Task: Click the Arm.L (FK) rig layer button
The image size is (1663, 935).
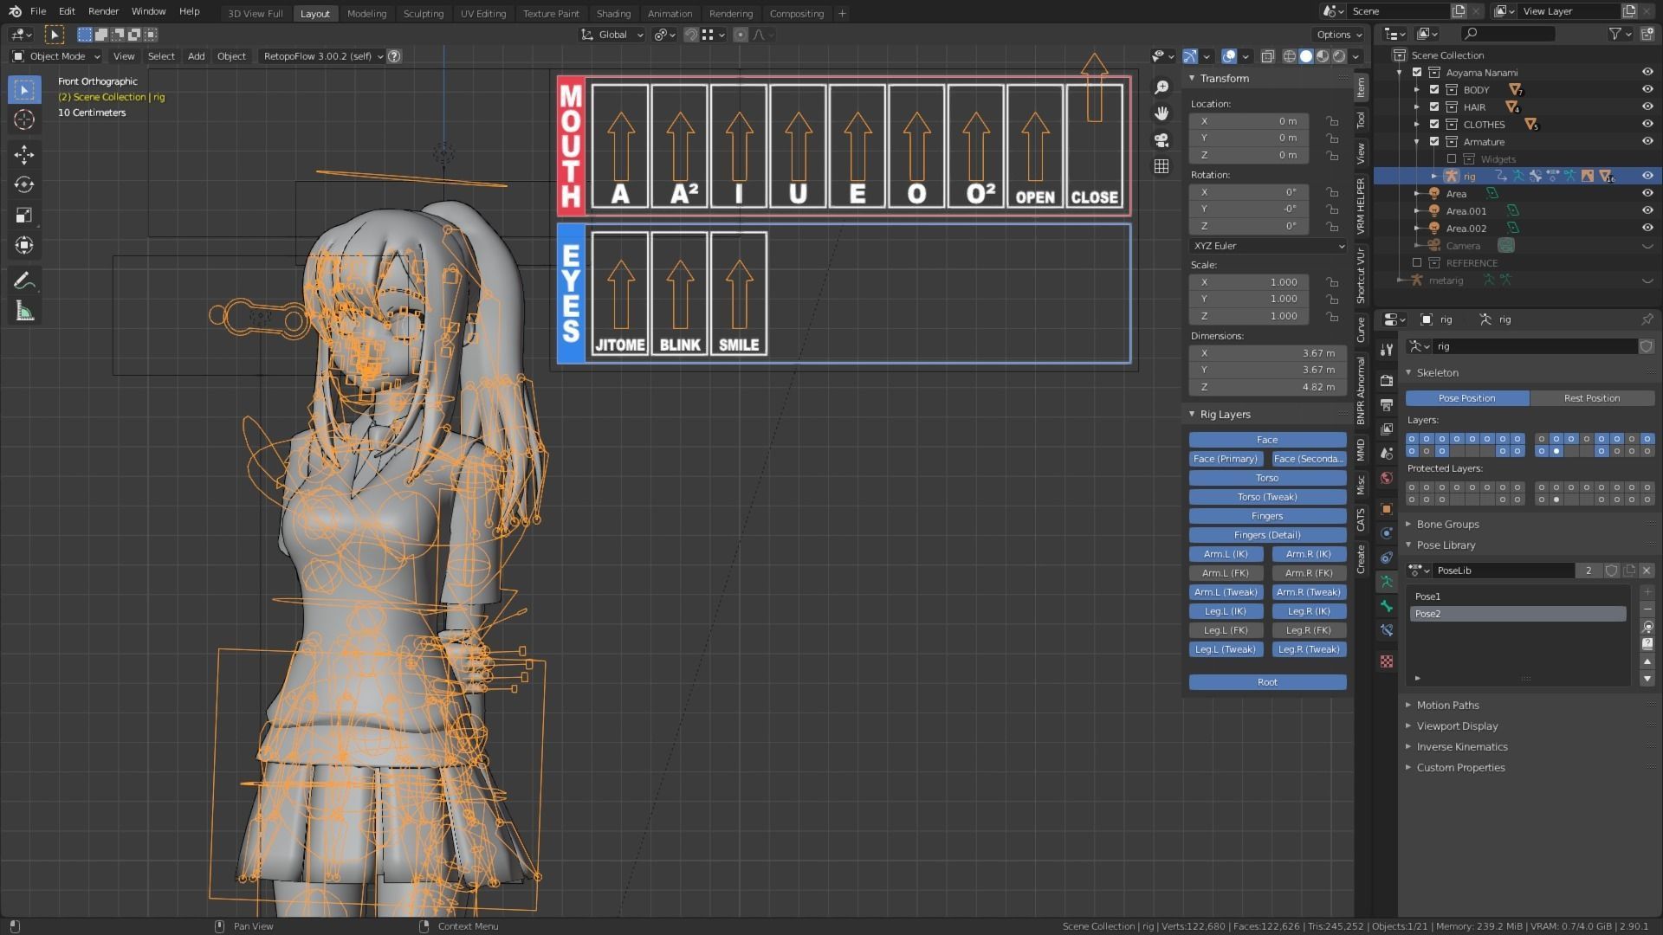Action: pyautogui.click(x=1226, y=573)
